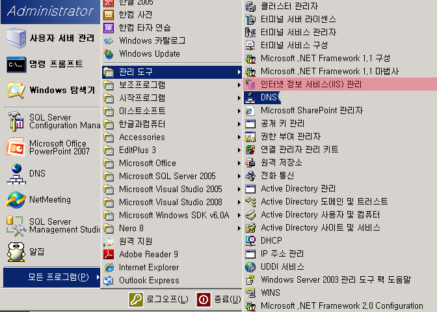The width and height of the screenshot is (437, 312).
Task: Open Active Directory 도메인 및 트러스트
Action: [340, 201]
